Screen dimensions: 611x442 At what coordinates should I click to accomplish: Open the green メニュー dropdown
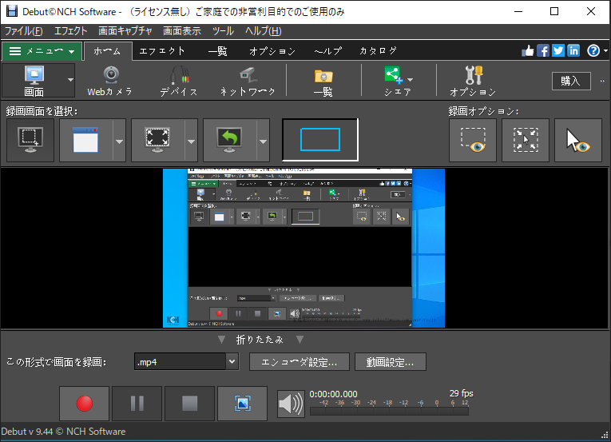click(x=42, y=51)
